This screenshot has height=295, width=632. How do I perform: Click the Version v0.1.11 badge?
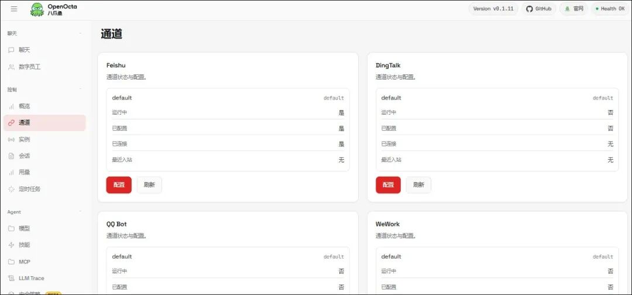click(493, 8)
